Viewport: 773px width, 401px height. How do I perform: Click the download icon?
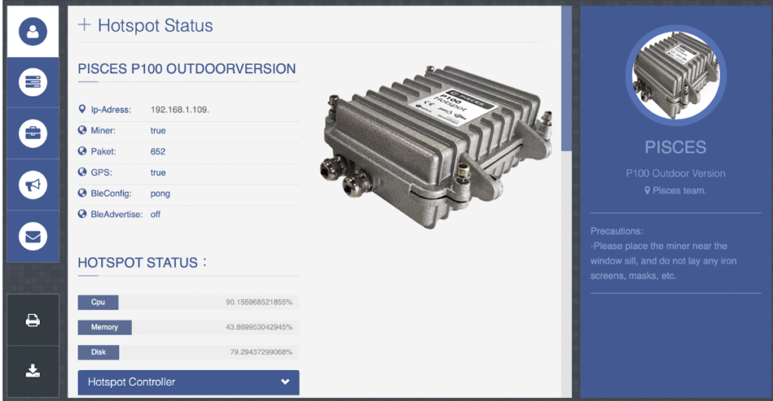point(32,370)
